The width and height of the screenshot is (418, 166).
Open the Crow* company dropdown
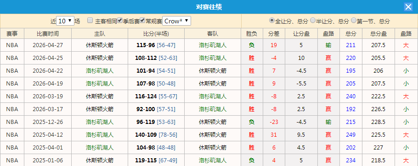click(x=176, y=21)
